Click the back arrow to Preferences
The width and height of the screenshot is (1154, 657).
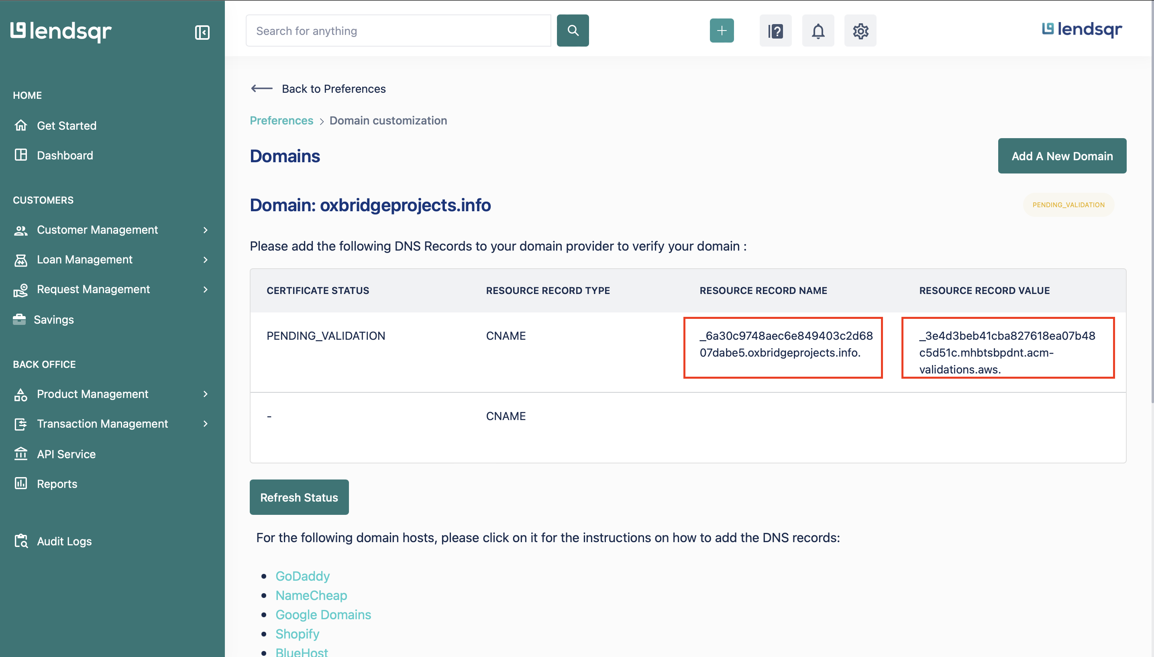pos(262,88)
